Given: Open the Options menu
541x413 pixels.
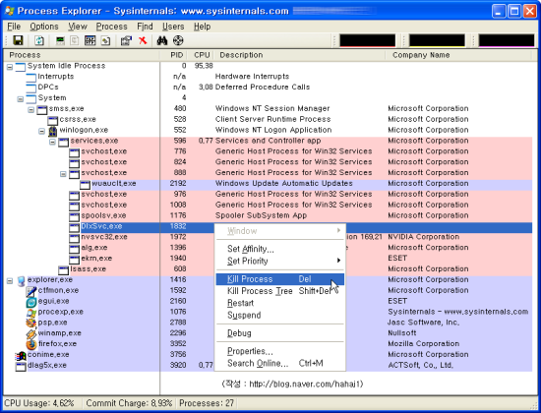Looking at the screenshot, I should pyautogui.click(x=44, y=27).
